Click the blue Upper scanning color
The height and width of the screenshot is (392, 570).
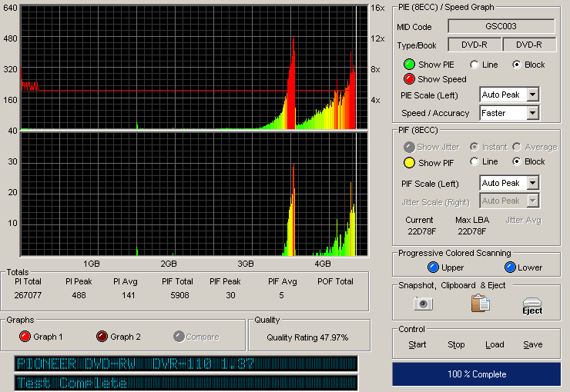433,267
